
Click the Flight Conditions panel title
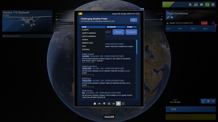(x=178, y=14)
